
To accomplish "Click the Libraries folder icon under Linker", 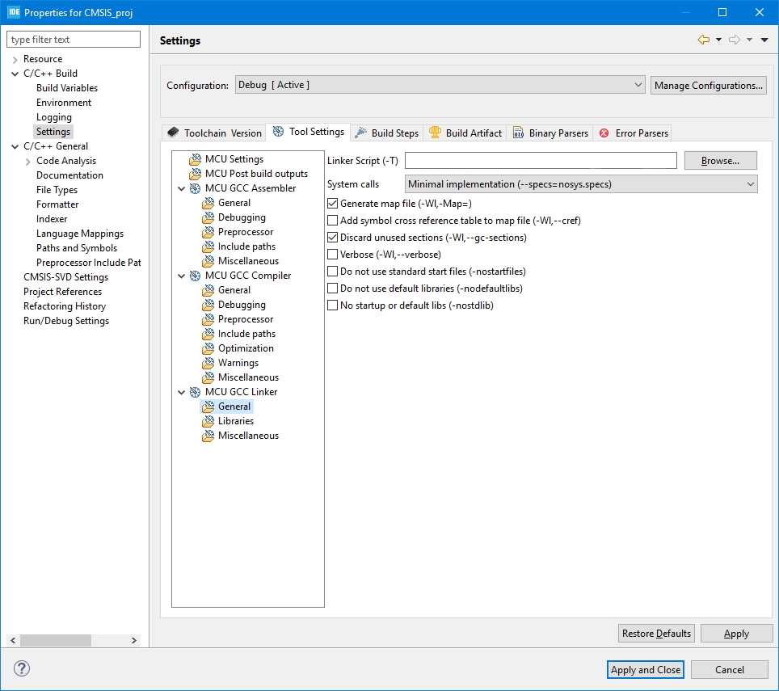I will pos(208,421).
